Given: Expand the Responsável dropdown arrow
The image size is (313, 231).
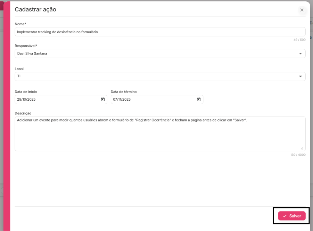Looking at the screenshot, I should point(300,53).
